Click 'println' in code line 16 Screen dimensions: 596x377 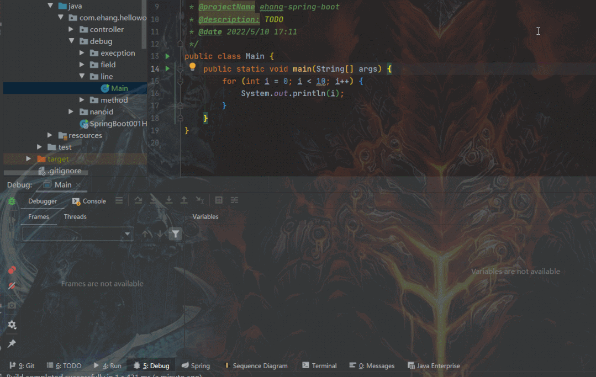309,93
